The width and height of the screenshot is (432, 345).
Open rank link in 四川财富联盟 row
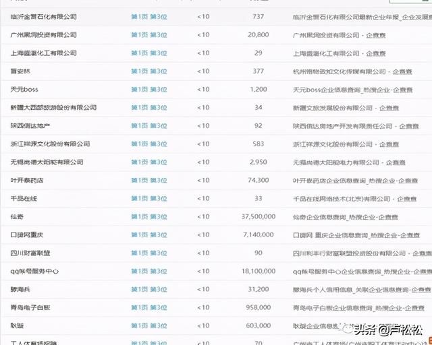click(149, 253)
